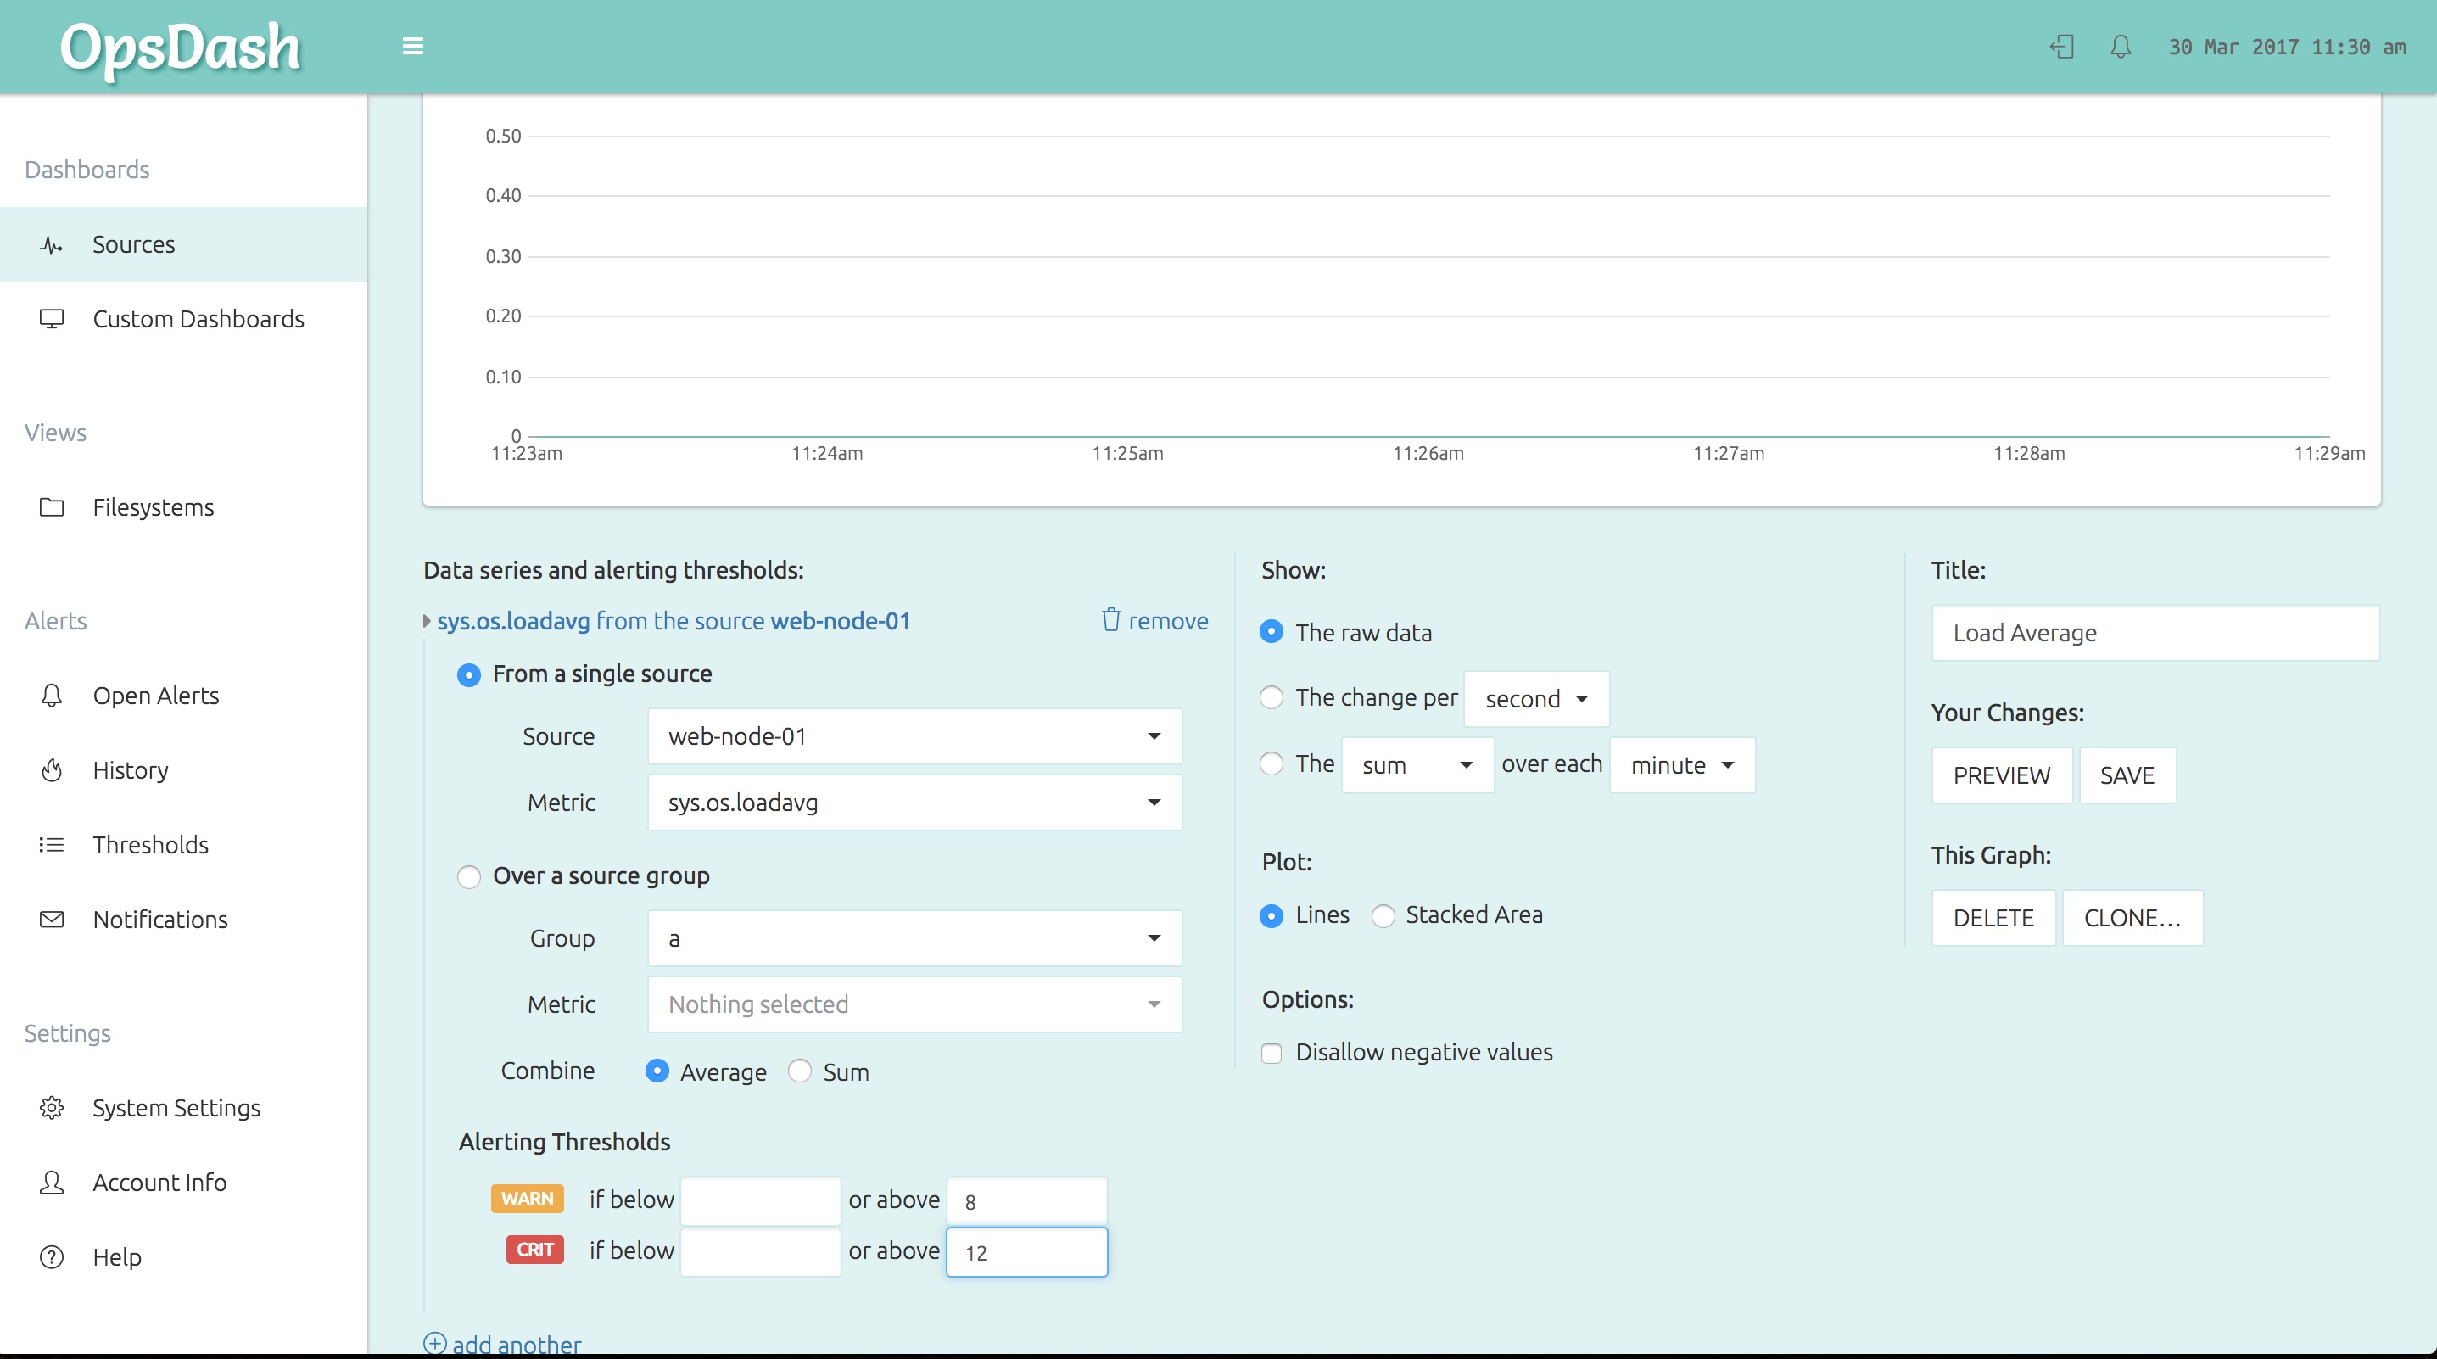Select Over a source group radio
The height and width of the screenshot is (1359, 2437).
click(469, 876)
